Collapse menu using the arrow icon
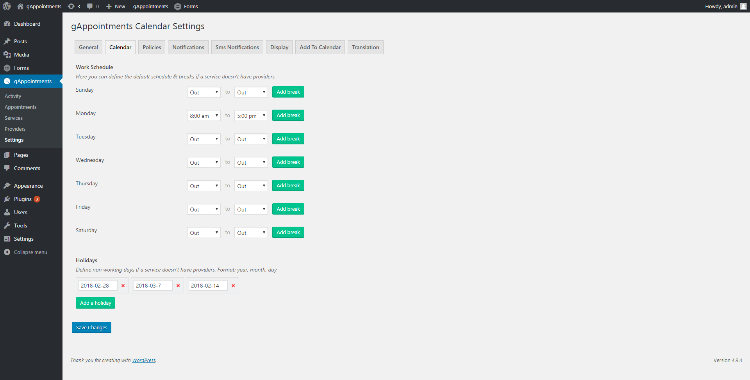This screenshot has width=750, height=380. [x=7, y=252]
